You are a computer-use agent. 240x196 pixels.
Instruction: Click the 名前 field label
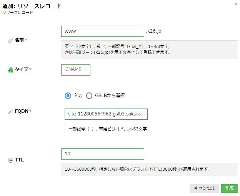coord(19,40)
